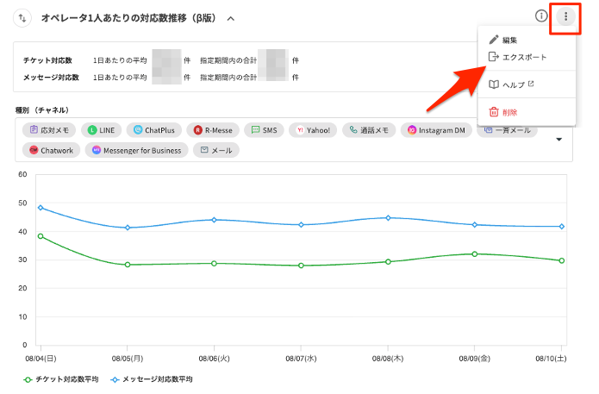599x394 pixels.
Task: Click the Instagram DM channel chip
Action: coord(438,130)
